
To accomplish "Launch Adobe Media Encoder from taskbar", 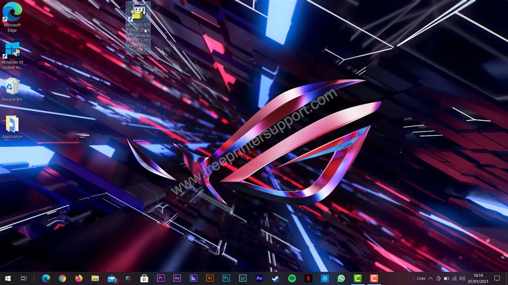I will point(194,278).
